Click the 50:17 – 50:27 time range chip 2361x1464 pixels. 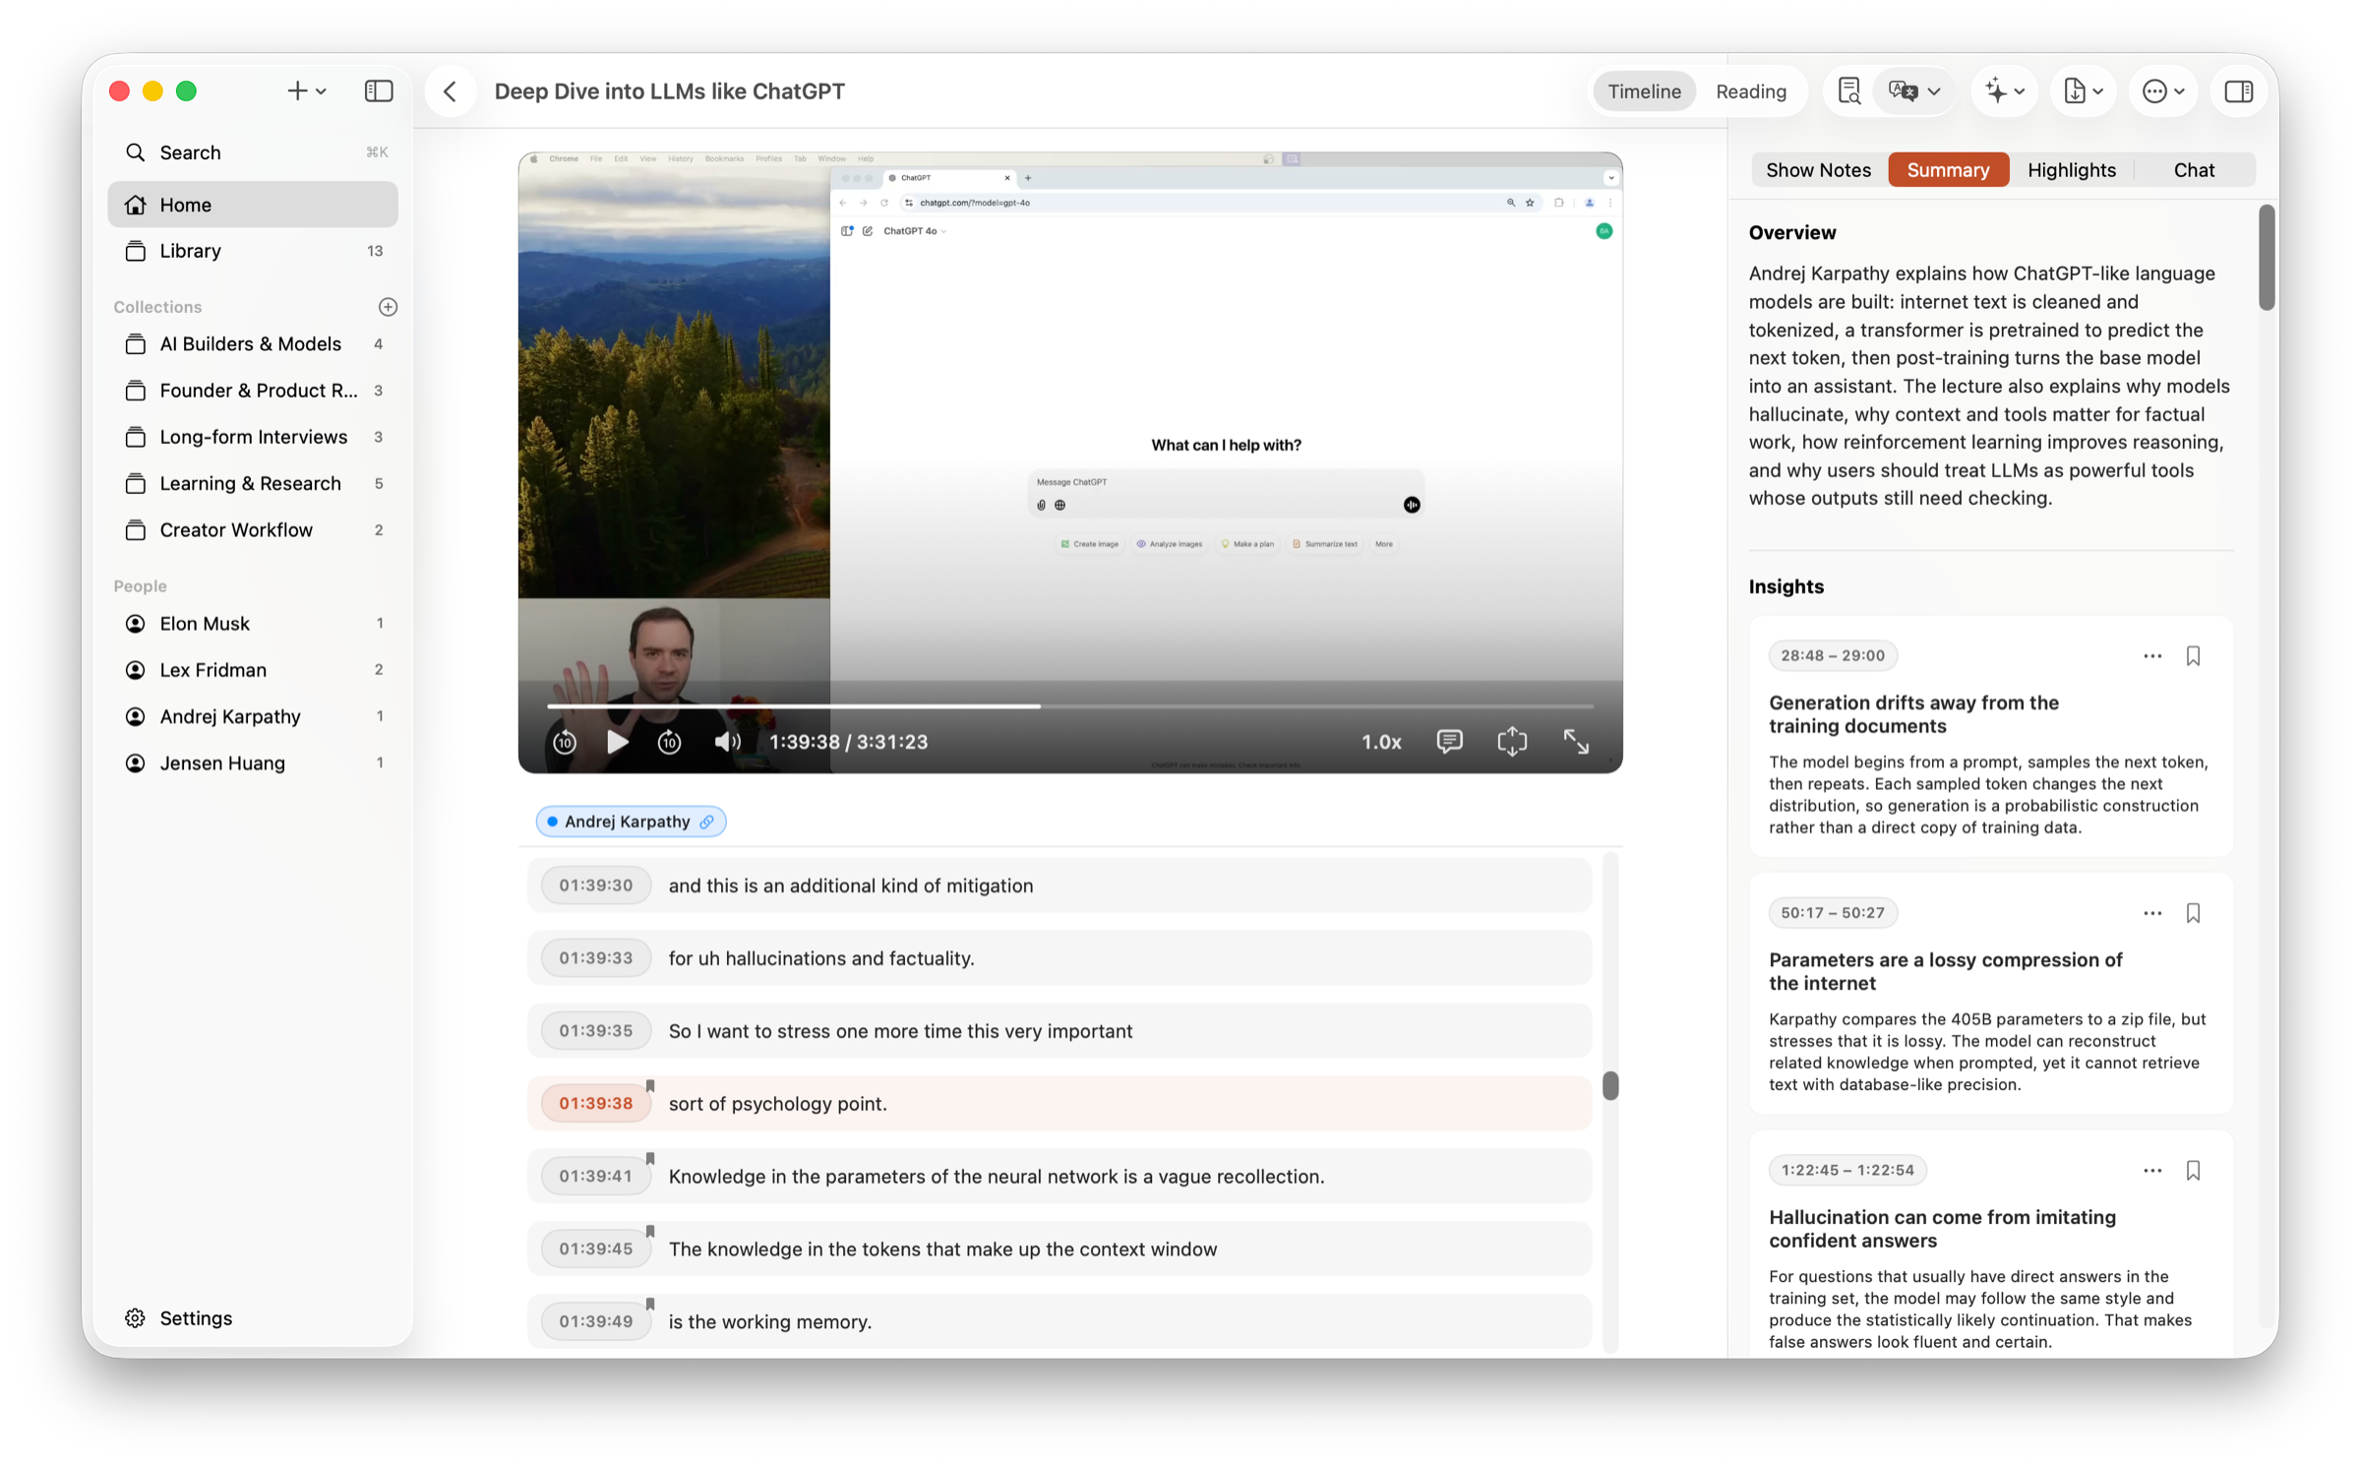[1833, 913]
